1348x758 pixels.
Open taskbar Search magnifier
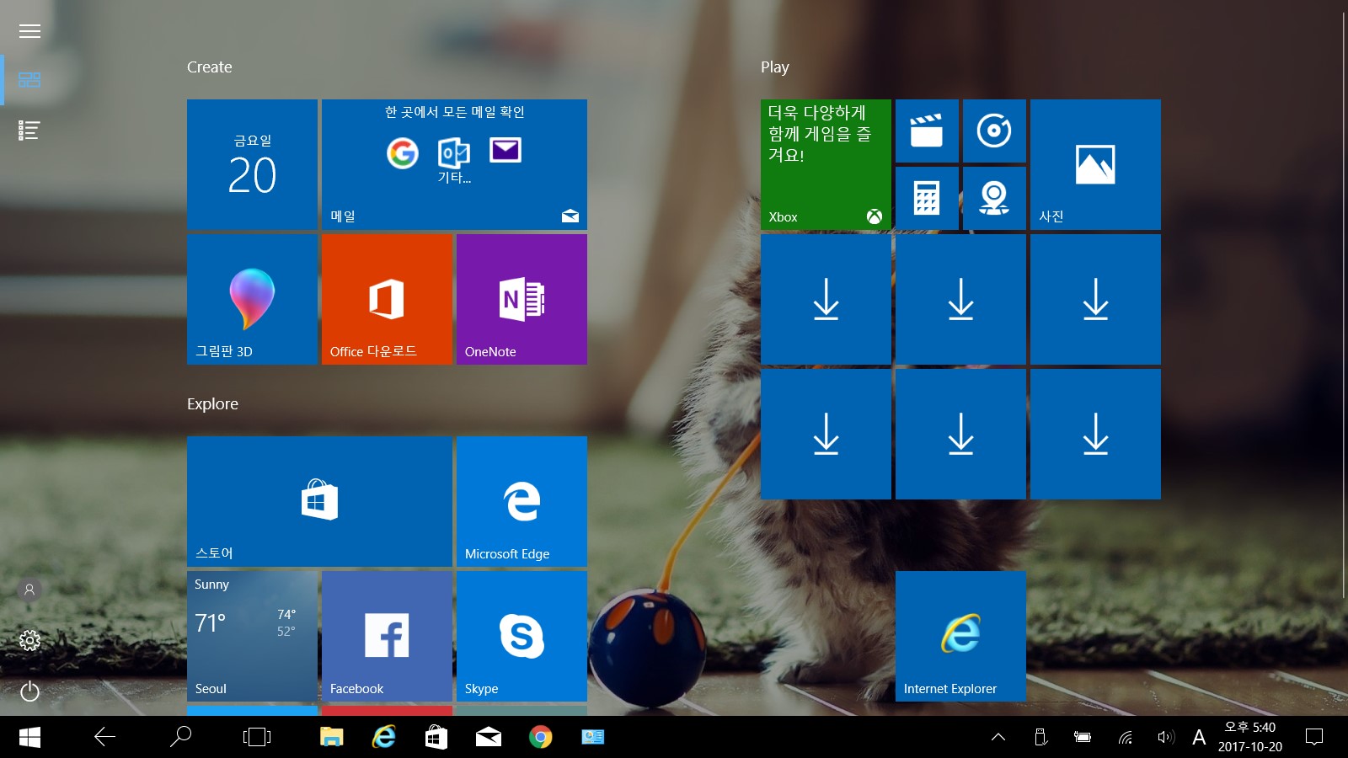pos(180,737)
